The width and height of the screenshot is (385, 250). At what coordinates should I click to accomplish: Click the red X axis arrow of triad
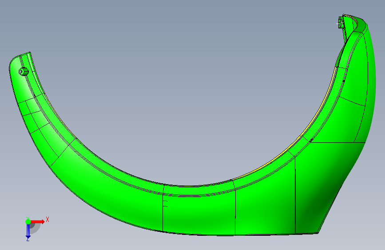click(x=37, y=222)
